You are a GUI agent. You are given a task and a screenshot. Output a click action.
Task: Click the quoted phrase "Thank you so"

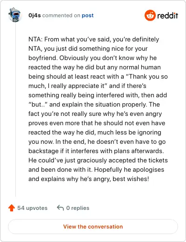[x=148, y=76]
